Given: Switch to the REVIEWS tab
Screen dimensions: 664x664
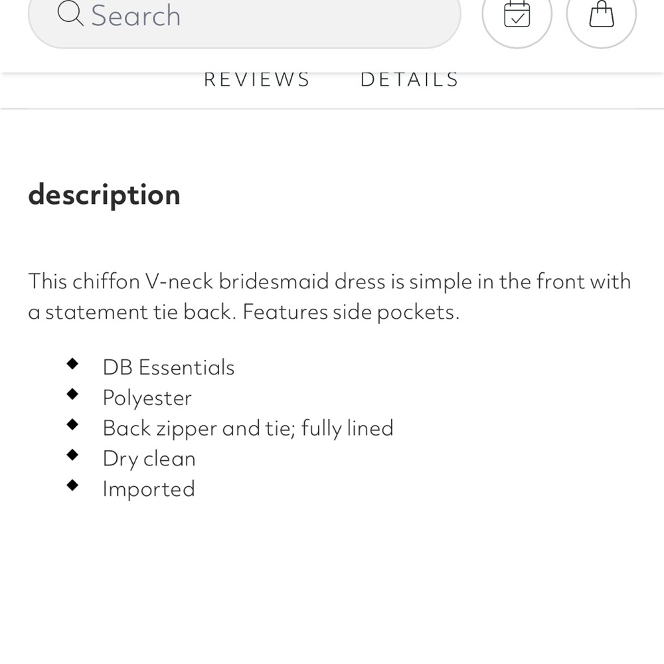Looking at the screenshot, I should [257, 80].
